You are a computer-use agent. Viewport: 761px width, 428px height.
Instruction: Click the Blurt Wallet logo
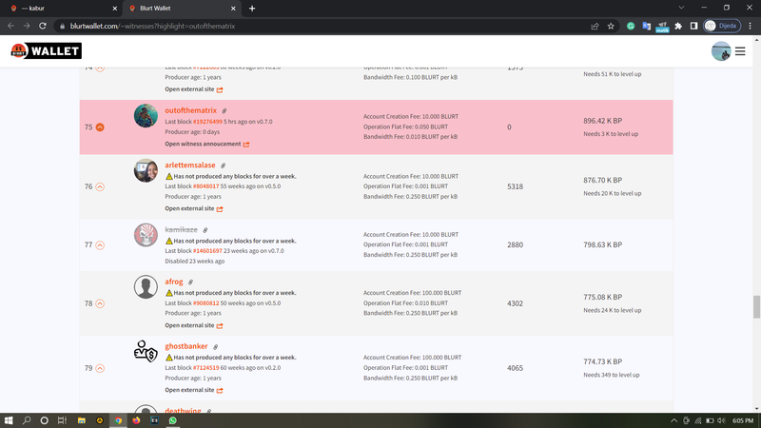[x=46, y=51]
